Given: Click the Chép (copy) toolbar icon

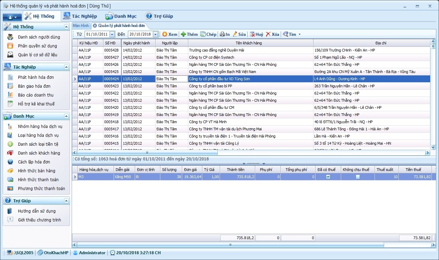Looking at the screenshot, I should pos(203,34).
